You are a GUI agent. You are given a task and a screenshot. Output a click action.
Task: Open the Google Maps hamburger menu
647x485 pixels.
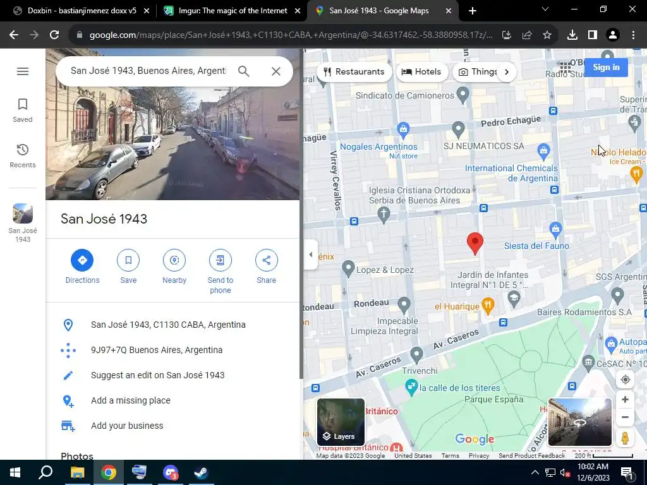[x=23, y=71]
